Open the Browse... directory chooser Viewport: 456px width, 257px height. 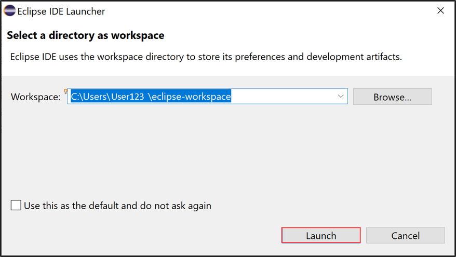click(392, 97)
